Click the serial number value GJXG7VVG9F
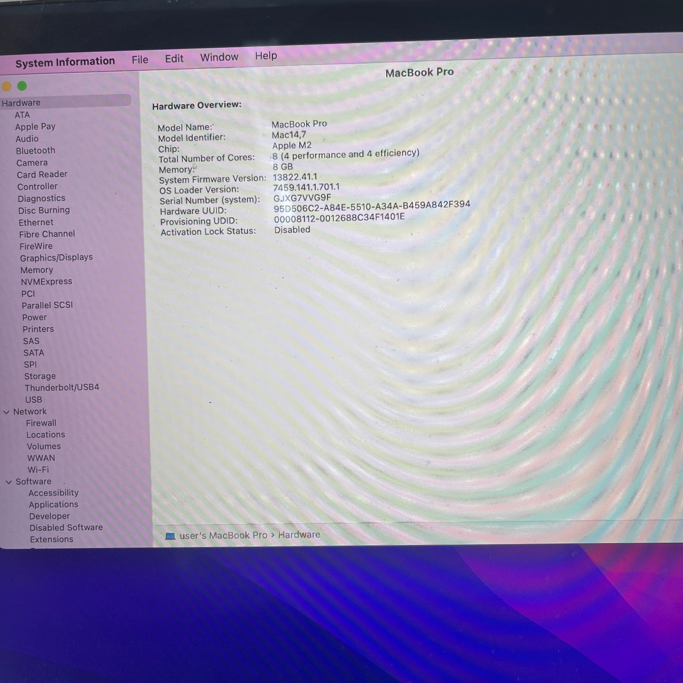Viewport: 683px width, 683px height. click(302, 198)
